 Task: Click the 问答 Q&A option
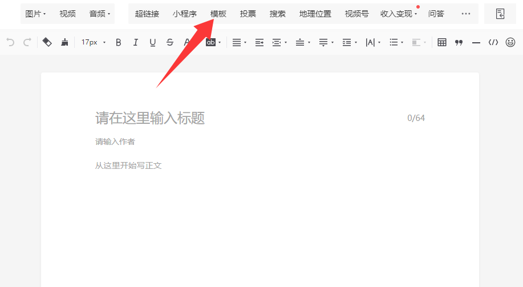436,14
